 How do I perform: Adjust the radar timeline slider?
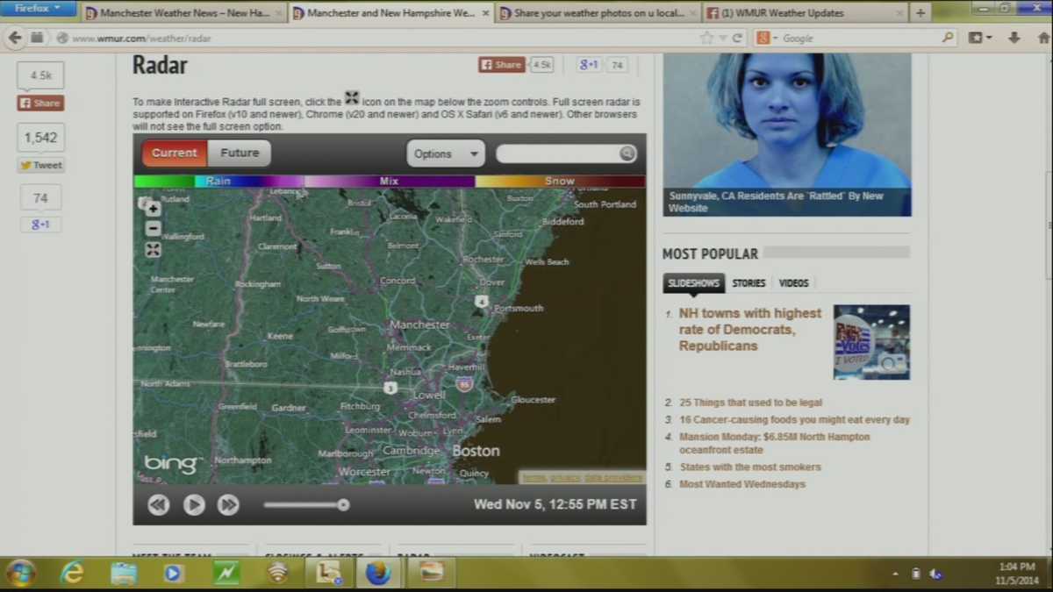pyautogui.click(x=343, y=504)
